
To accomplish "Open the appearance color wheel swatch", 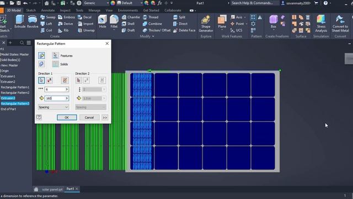I will point(113,3).
